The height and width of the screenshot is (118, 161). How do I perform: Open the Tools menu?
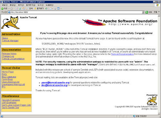(x=41, y=5)
